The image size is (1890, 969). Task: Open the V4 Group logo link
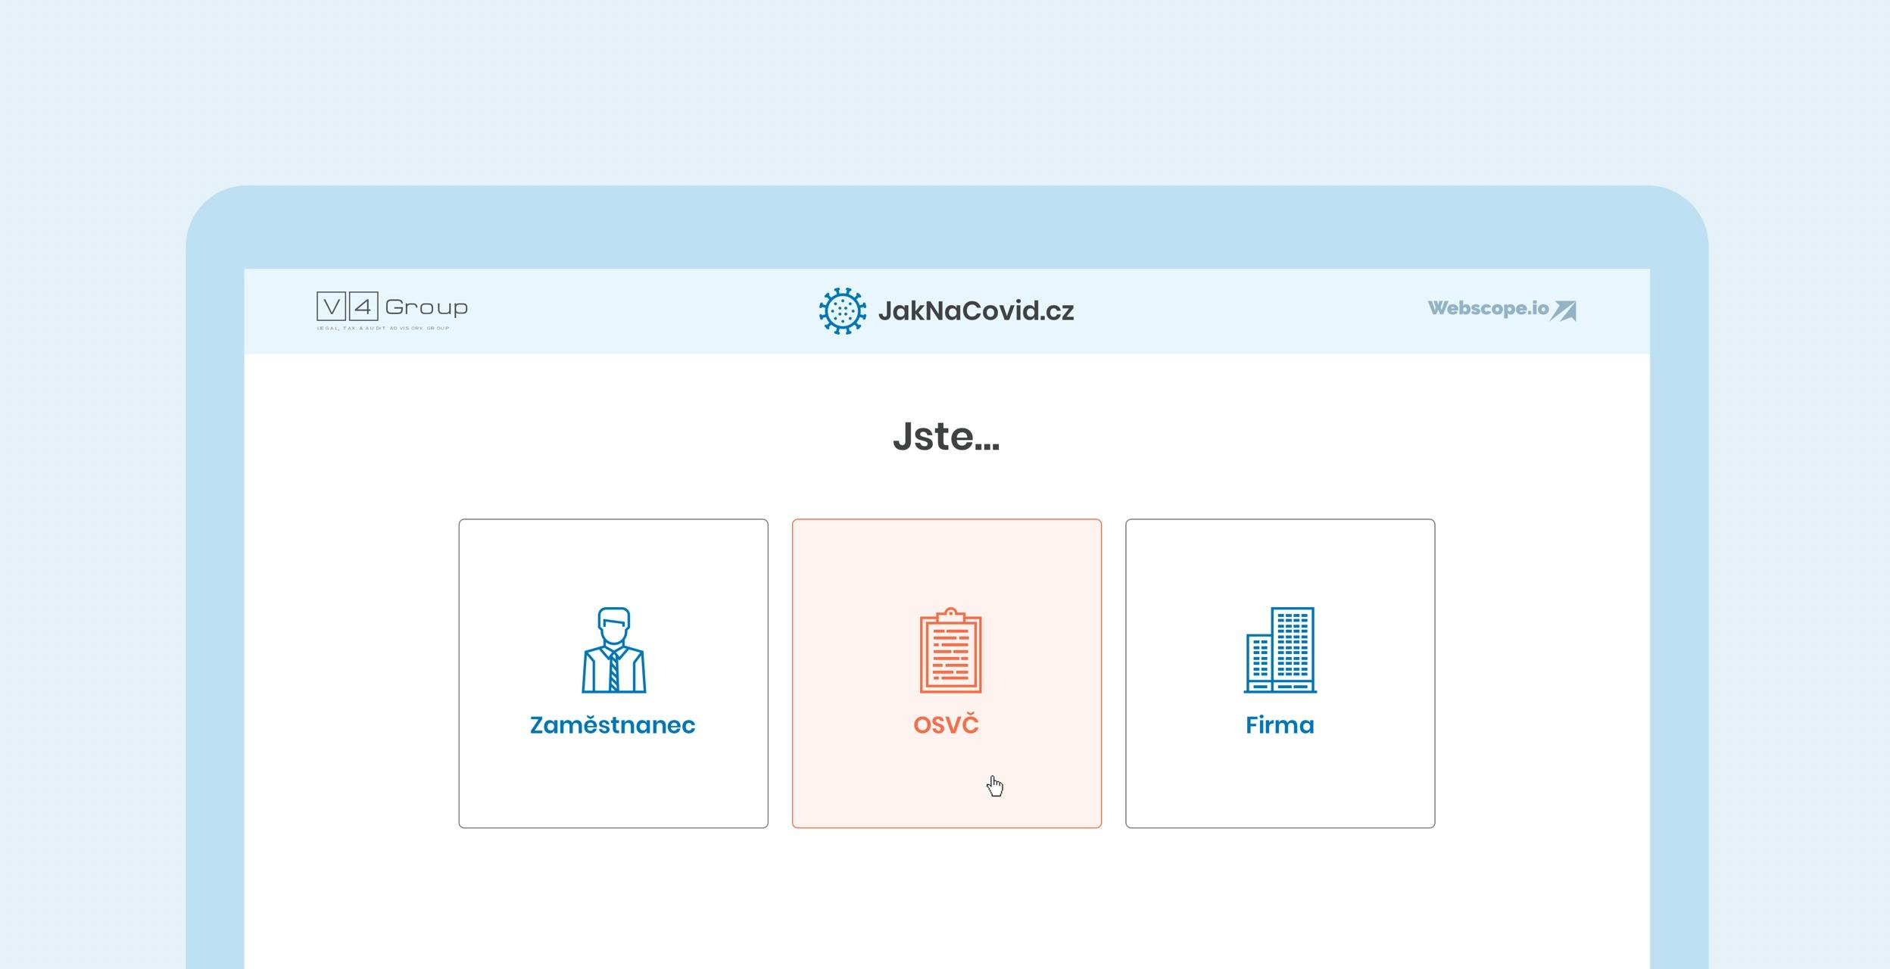(x=392, y=311)
